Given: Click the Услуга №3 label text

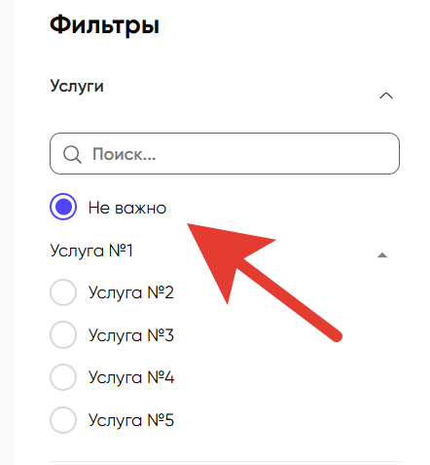Looking at the screenshot, I should pyautogui.click(x=131, y=335).
